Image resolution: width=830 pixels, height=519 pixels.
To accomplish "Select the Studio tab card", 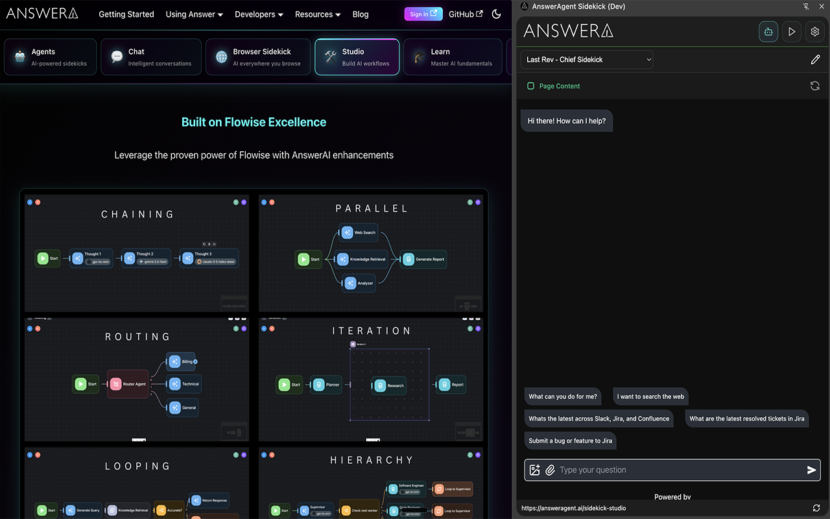I will tap(357, 57).
